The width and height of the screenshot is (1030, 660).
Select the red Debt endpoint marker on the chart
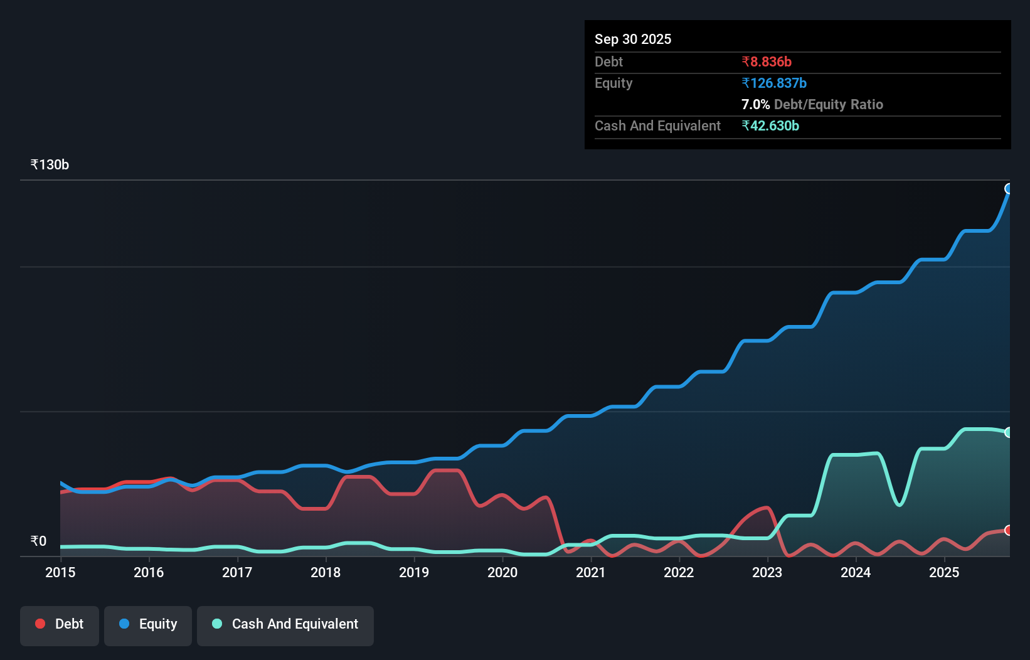pos(1009,530)
